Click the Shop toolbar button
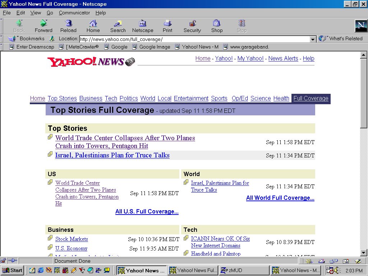Image resolution: width=368 pixels, height=276 pixels. tap(217, 26)
